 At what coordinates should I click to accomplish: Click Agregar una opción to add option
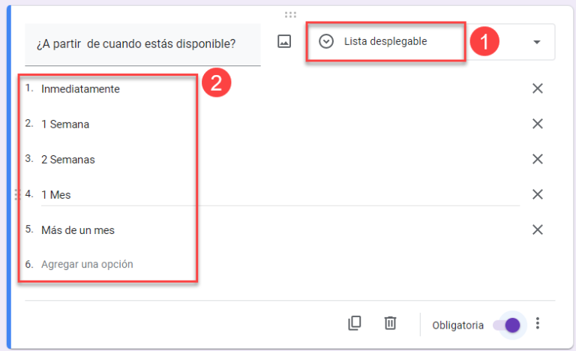87,264
